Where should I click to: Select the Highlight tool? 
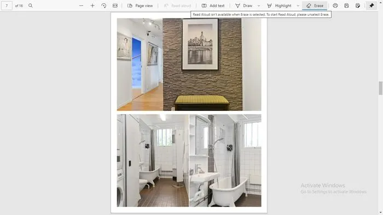click(279, 5)
